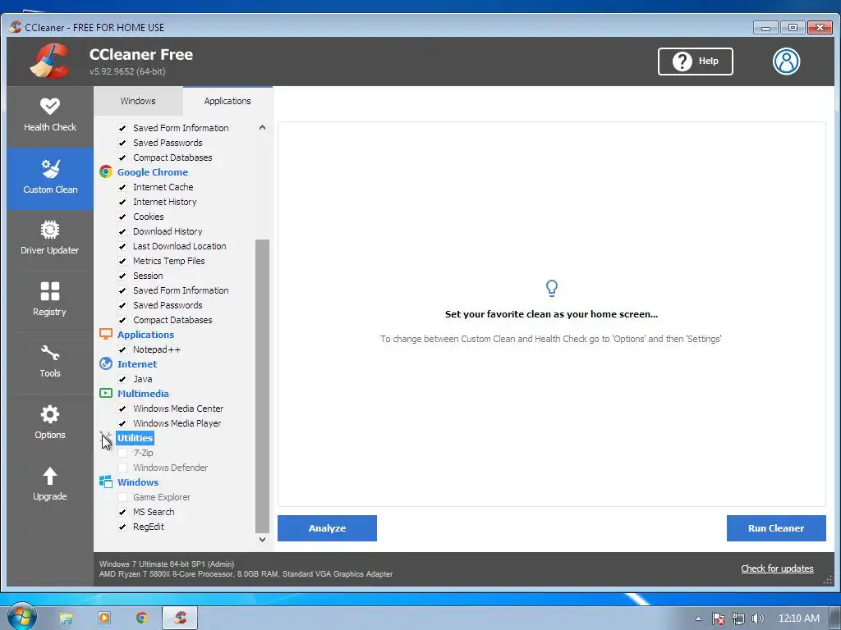Select the Applications tab
Viewport: 841px width, 630px height.
pyautogui.click(x=227, y=101)
